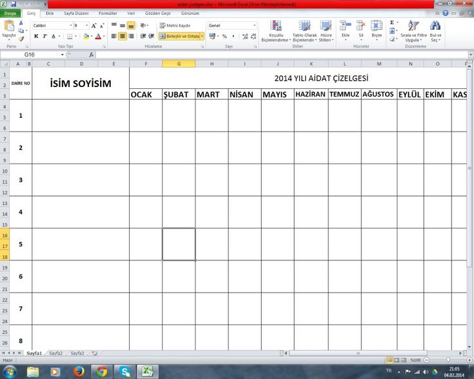474x379 pixels.
Task: Click the Format Painter brush icon
Action: click(x=21, y=39)
